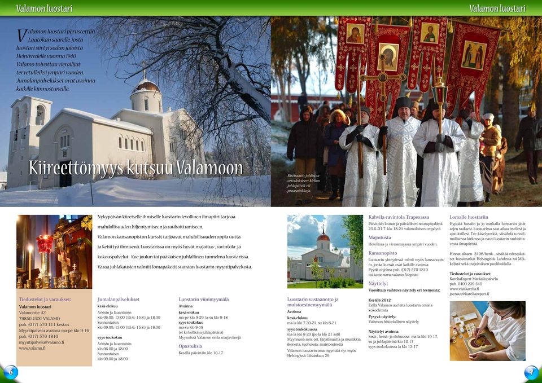Click the 'Pysyvä näyttely:' label

pos(382,316)
